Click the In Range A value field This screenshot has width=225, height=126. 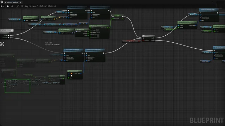[x=97, y=30]
